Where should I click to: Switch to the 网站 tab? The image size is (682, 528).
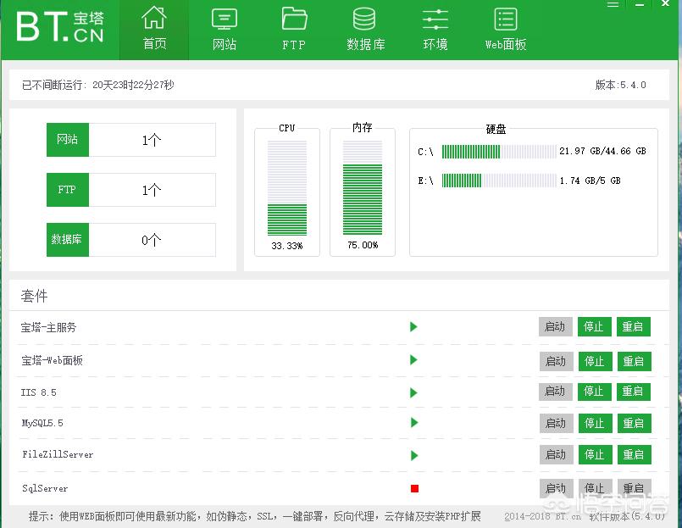[224, 29]
